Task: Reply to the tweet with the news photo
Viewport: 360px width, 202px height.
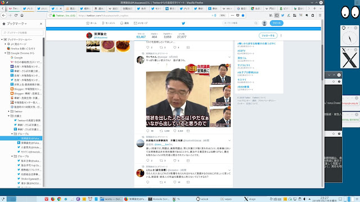Action: pyautogui.click(x=147, y=131)
